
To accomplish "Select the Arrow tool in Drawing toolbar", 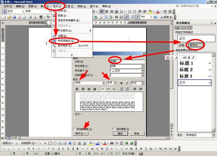I will [45, 143].
